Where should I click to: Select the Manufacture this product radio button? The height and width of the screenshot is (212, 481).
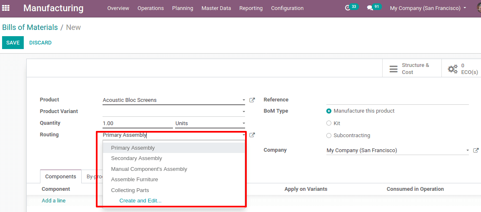[329, 111]
